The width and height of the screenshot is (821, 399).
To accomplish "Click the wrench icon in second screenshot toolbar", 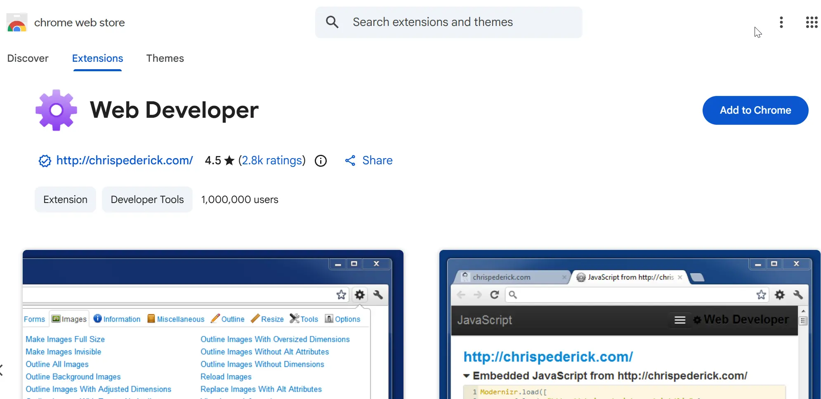I will (798, 295).
